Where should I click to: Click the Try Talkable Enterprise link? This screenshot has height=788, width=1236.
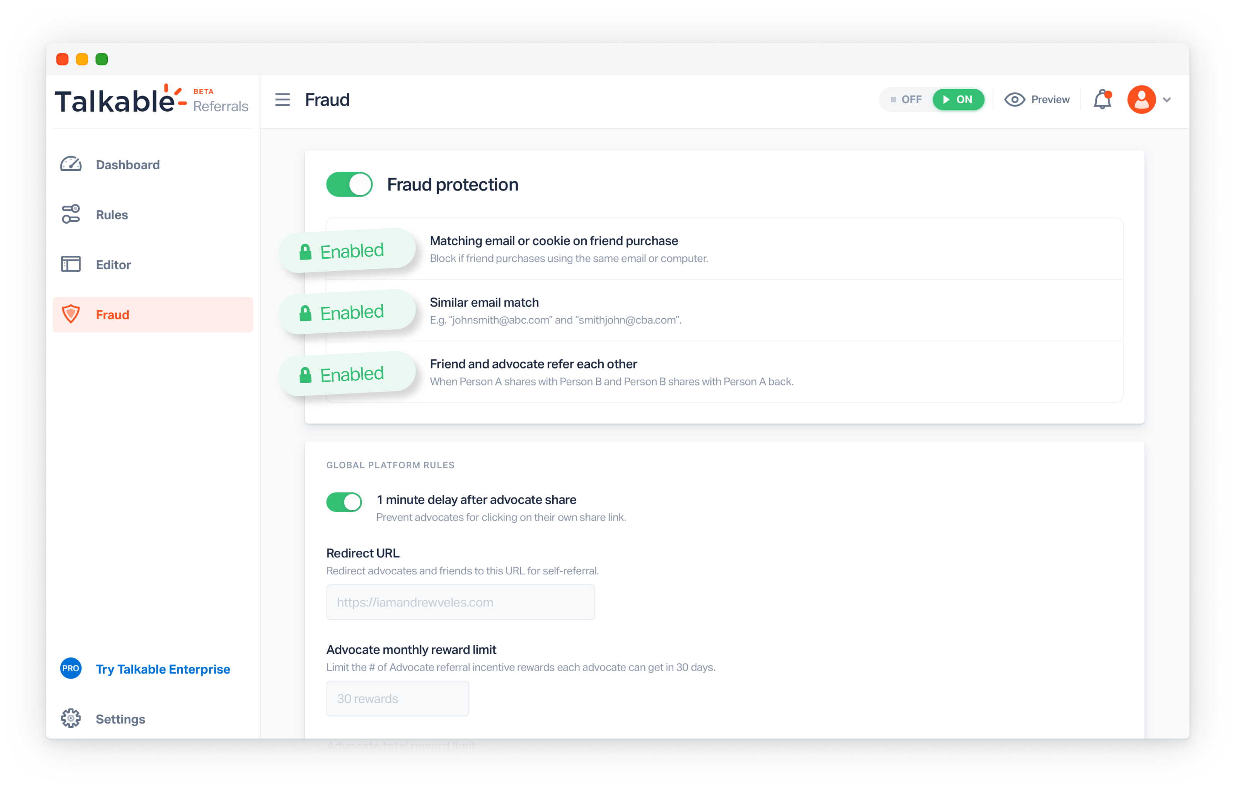163,669
